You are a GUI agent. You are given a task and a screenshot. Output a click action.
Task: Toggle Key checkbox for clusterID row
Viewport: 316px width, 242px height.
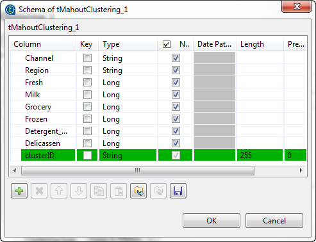tap(87, 156)
